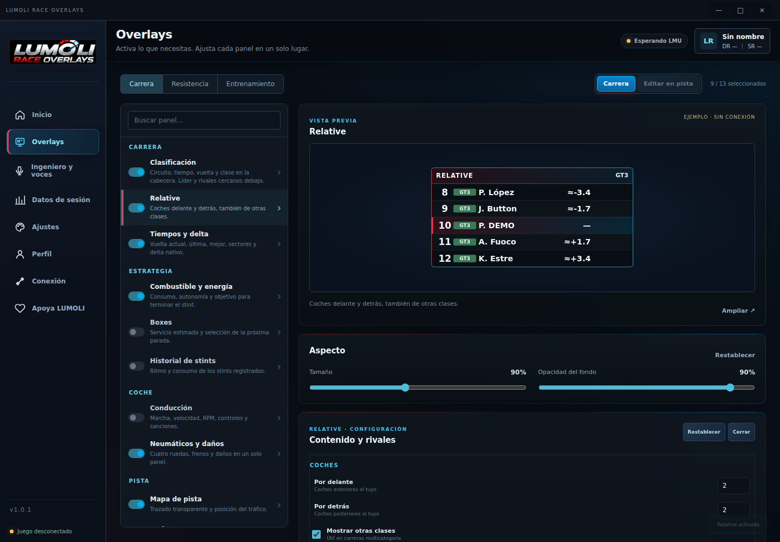Click the Buscar panel search field
780x542 pixels.
(204, 120)
